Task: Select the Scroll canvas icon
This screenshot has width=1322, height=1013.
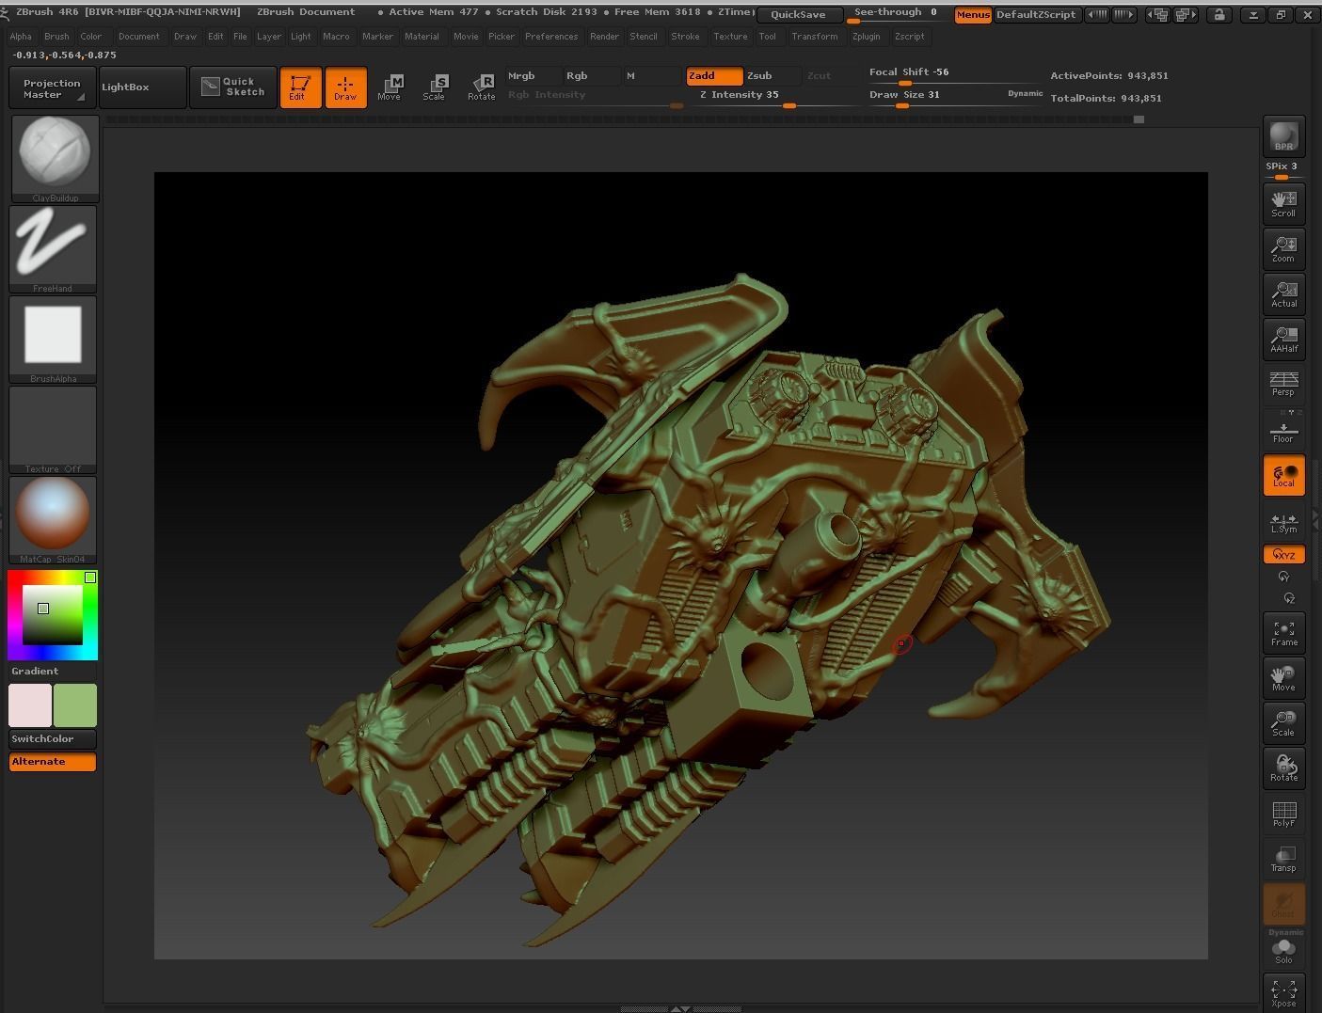Action: (x=1283, y=203)
